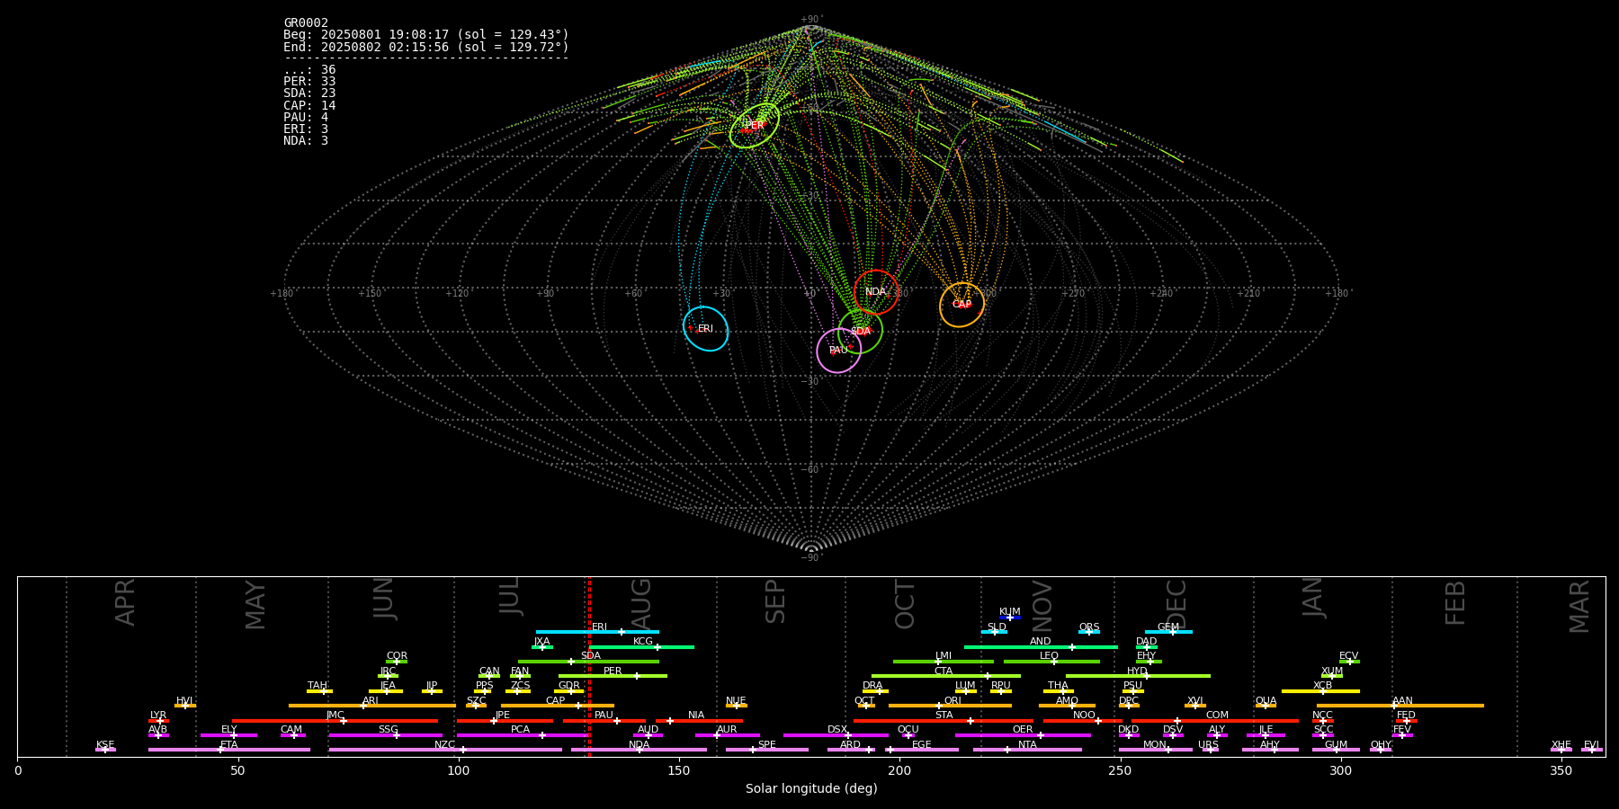The image size is (1619, 809).
Task: Select the ORS shower bar
Action: [x=1089, y=632]
